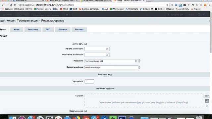The width and height of the screenshot is (212, 119).
Task: Switch to the SEO tab
Action: pos(48,29)
